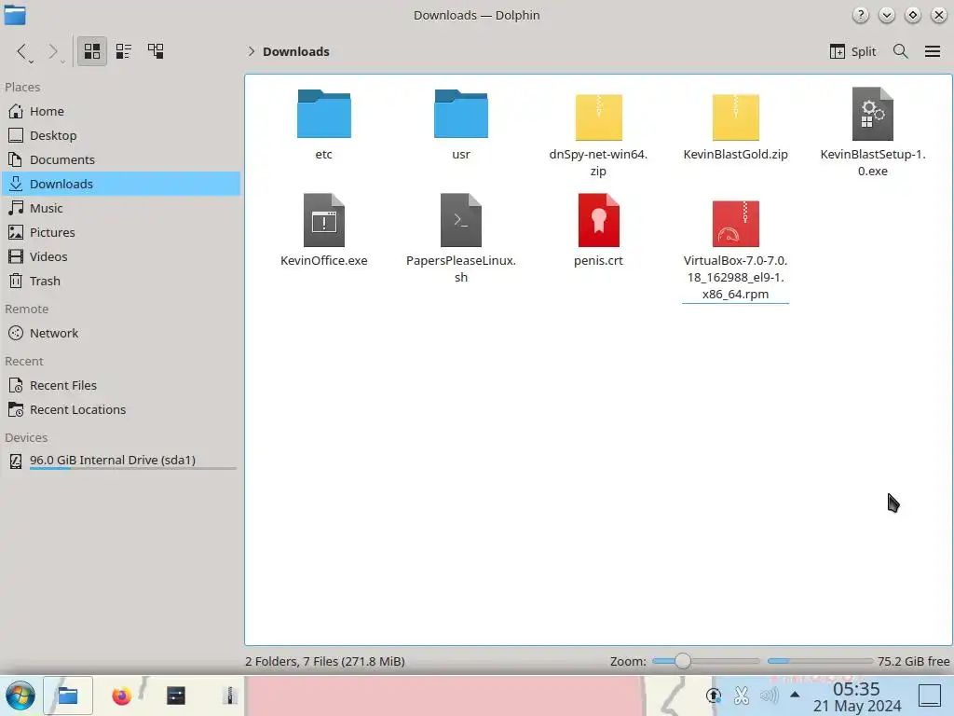This screenshot has height=716, width=954.
Task: Select the PapersPleaseLinux.sh script icon
Action: pos(460,220)
